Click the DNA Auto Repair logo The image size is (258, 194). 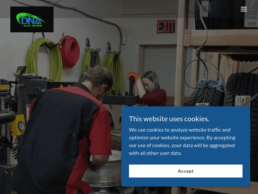click(32, 19)
